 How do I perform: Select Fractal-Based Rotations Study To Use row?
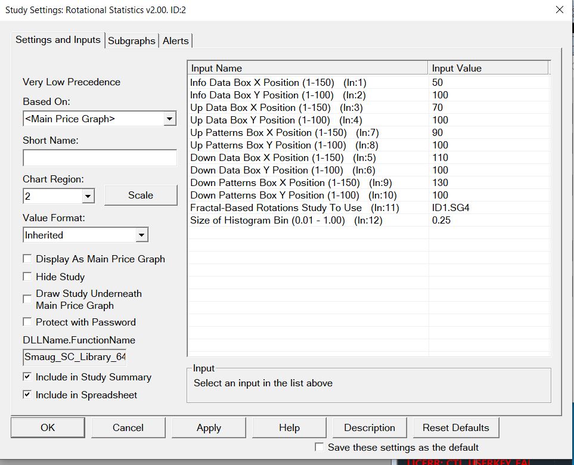pyautogui.click(x=368, y=207)
